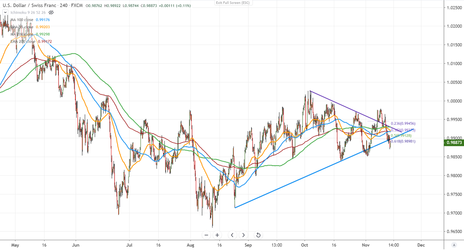Image resolution: width=464 pixels, height=251 pixels.
Task: Click the MA 200 value 0.99298
Action: point(43,34)
